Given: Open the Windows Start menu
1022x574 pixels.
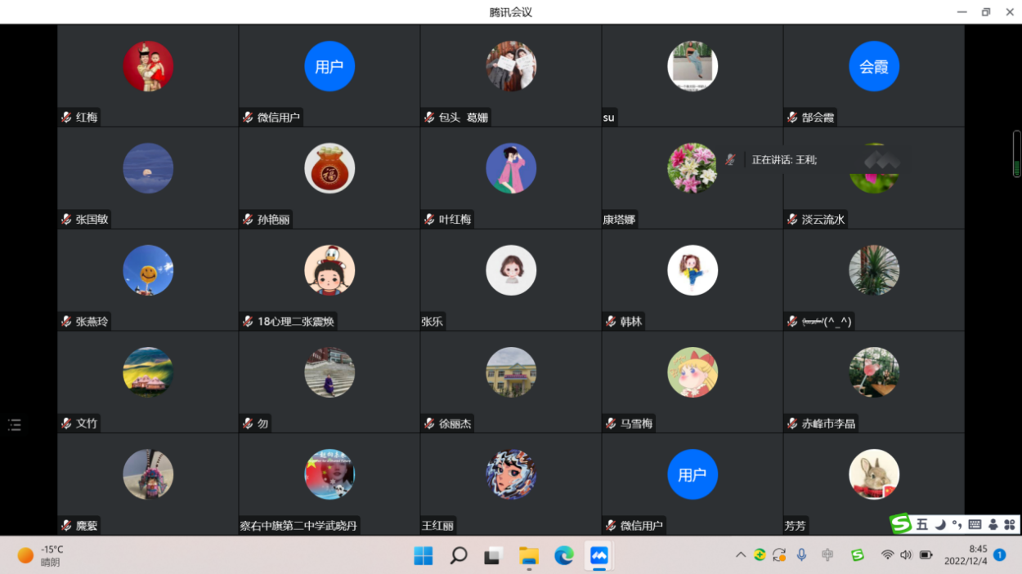Looking at the screenshot, I should [x=424, y=556].
